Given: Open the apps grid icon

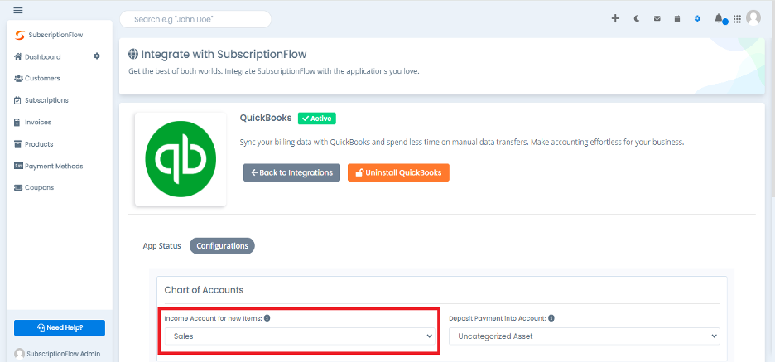Looking at the screenshot, I should click(x=737, y=19).
